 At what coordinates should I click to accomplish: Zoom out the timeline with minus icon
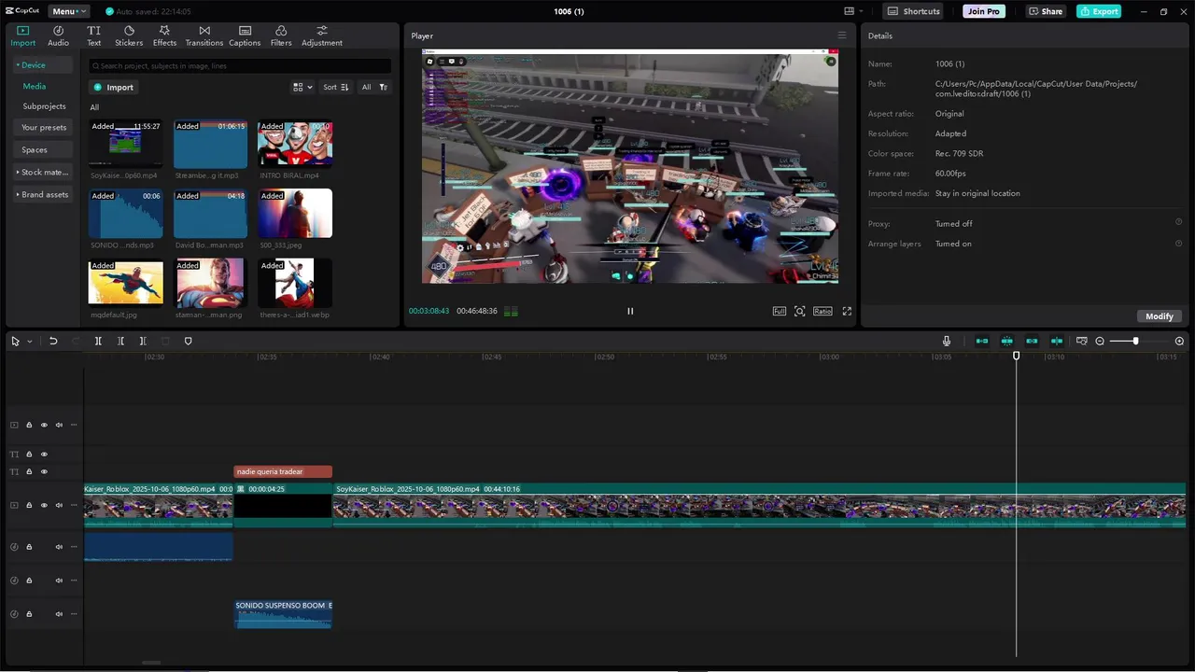[1100, 341]
